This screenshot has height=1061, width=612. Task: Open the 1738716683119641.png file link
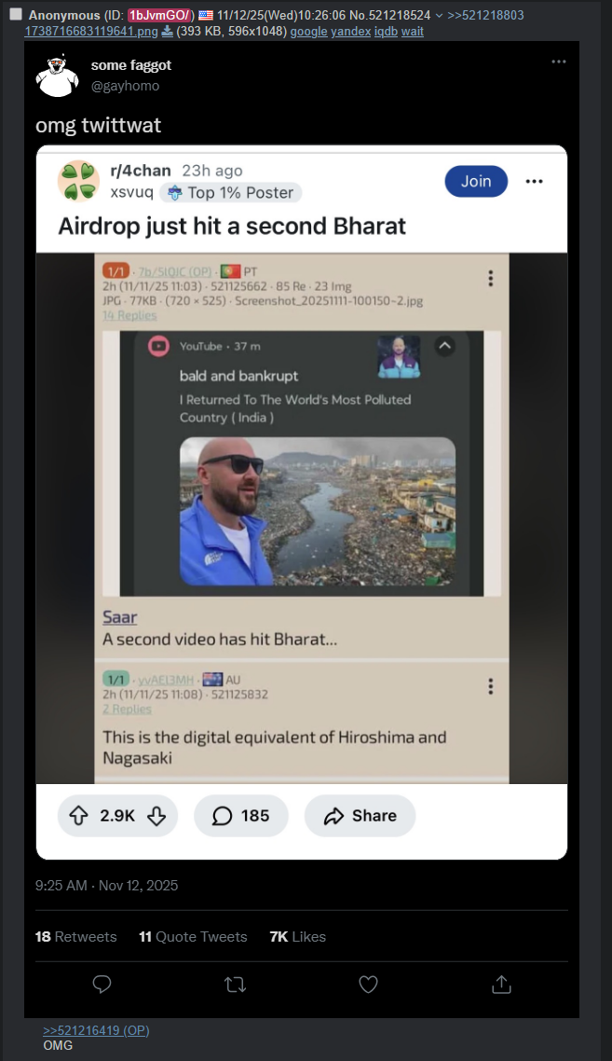click(91, 31)
